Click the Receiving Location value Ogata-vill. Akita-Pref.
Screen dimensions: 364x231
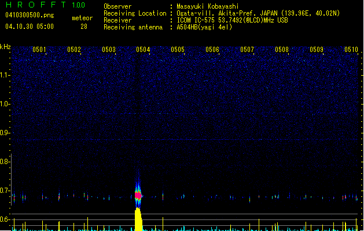(x=215, y=13)
